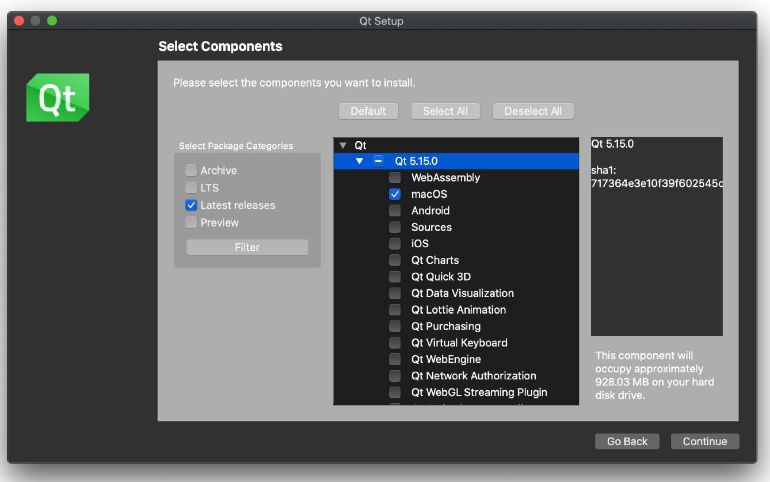Select the Qt Lottie Animation row label

pos(459,310)
